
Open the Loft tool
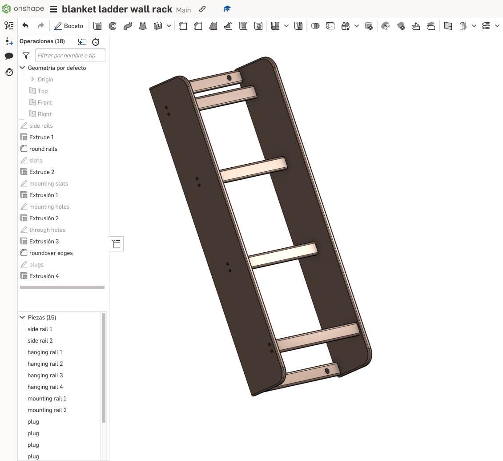[143, 26]
